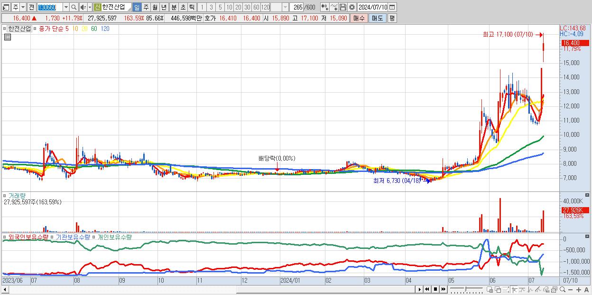Click the window layout icon at far top-left
The height and width of the screenshot is (295, 592).
pos(6,7)
